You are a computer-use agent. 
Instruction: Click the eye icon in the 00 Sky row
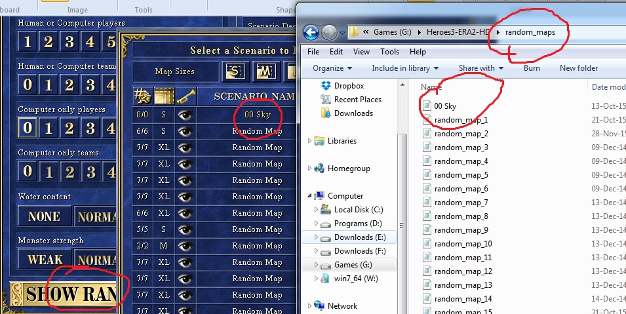(x=186, y=115)
